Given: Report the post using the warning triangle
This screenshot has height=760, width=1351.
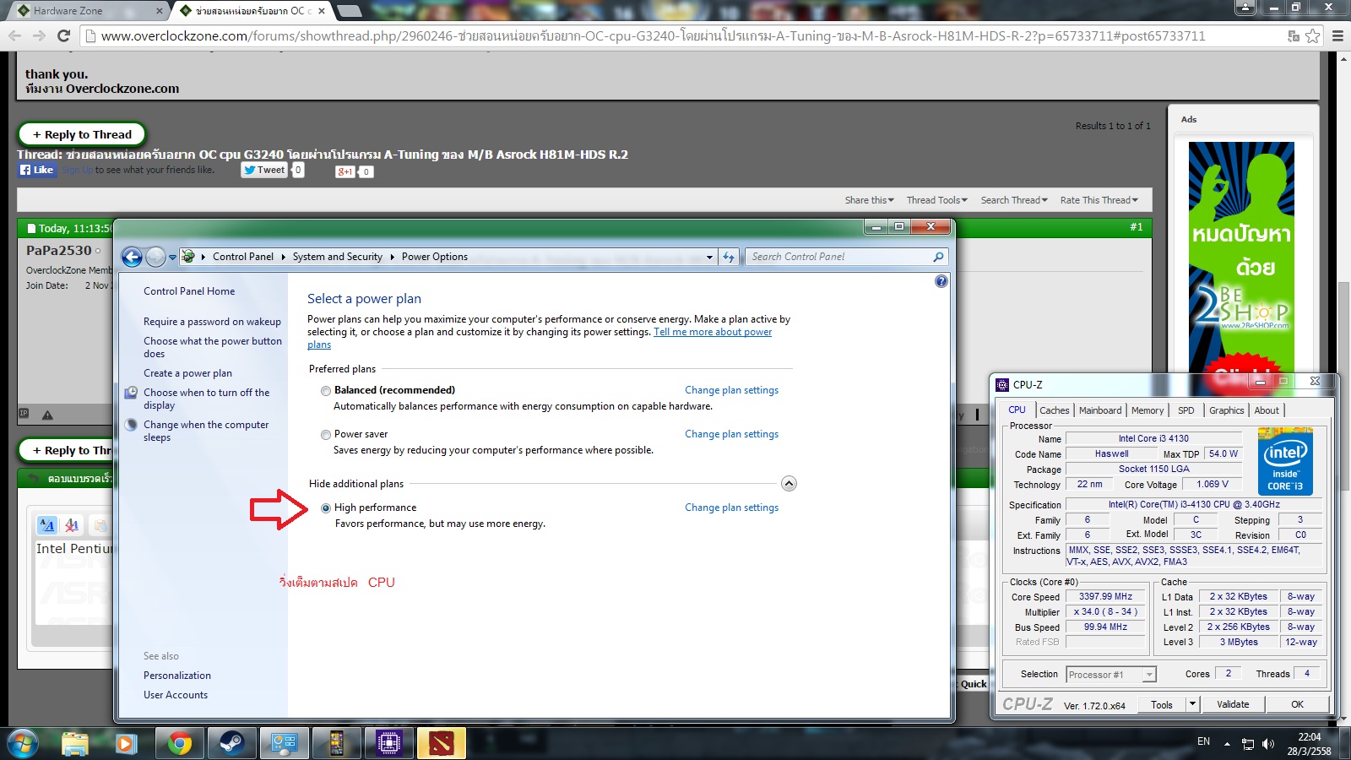Looking at the screenshot, I should pyautogui.click(x=47, y=415).
